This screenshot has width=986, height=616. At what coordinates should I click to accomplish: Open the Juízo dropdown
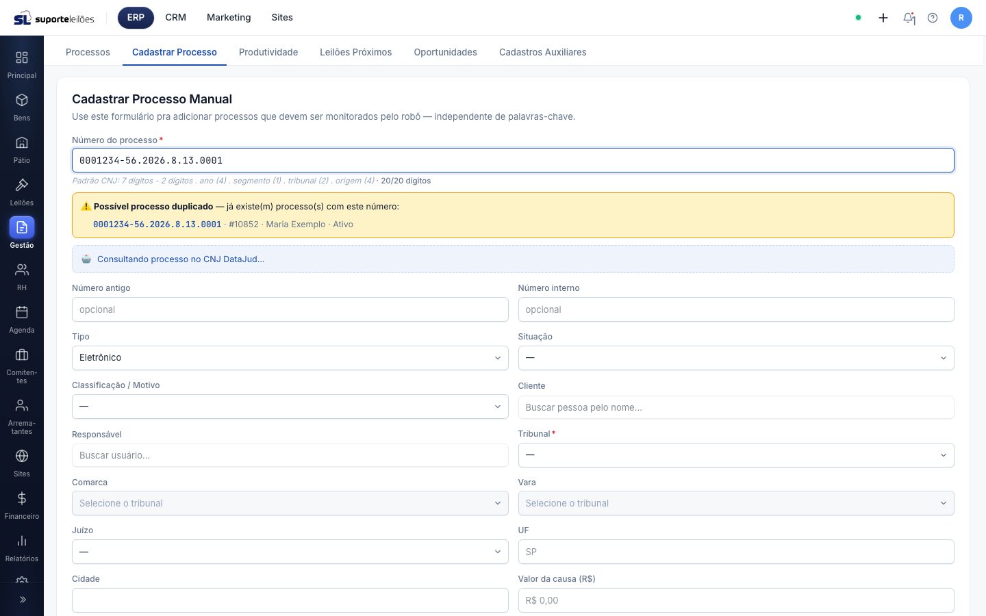[290, 552]
